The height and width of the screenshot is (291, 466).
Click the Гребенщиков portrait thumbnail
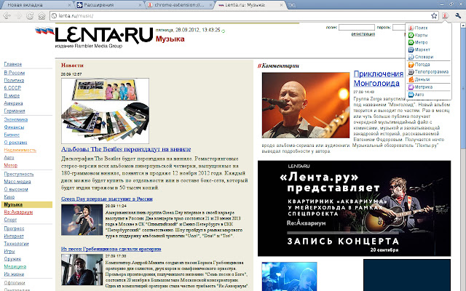coord(82,270)
